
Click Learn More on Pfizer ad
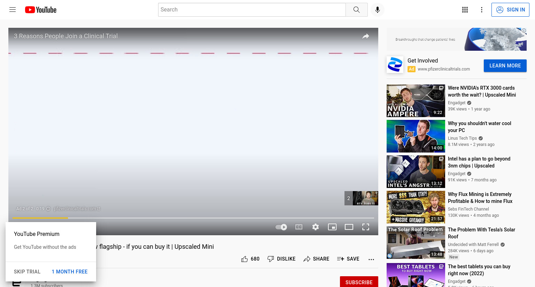pyautogui.click(x=505, y=66)
